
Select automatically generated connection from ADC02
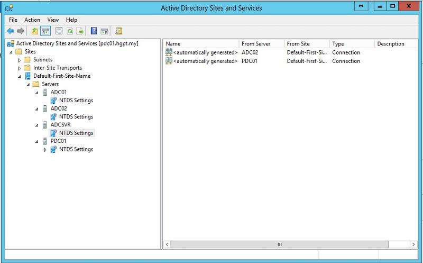coord(205,52)
